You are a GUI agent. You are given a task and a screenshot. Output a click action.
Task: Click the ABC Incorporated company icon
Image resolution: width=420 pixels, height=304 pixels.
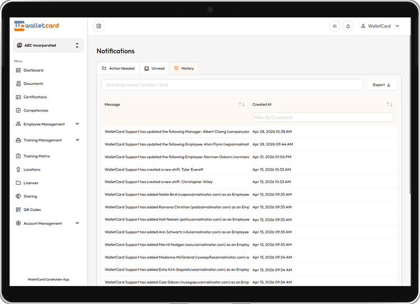pyautogui.click(x=19, y=45)
